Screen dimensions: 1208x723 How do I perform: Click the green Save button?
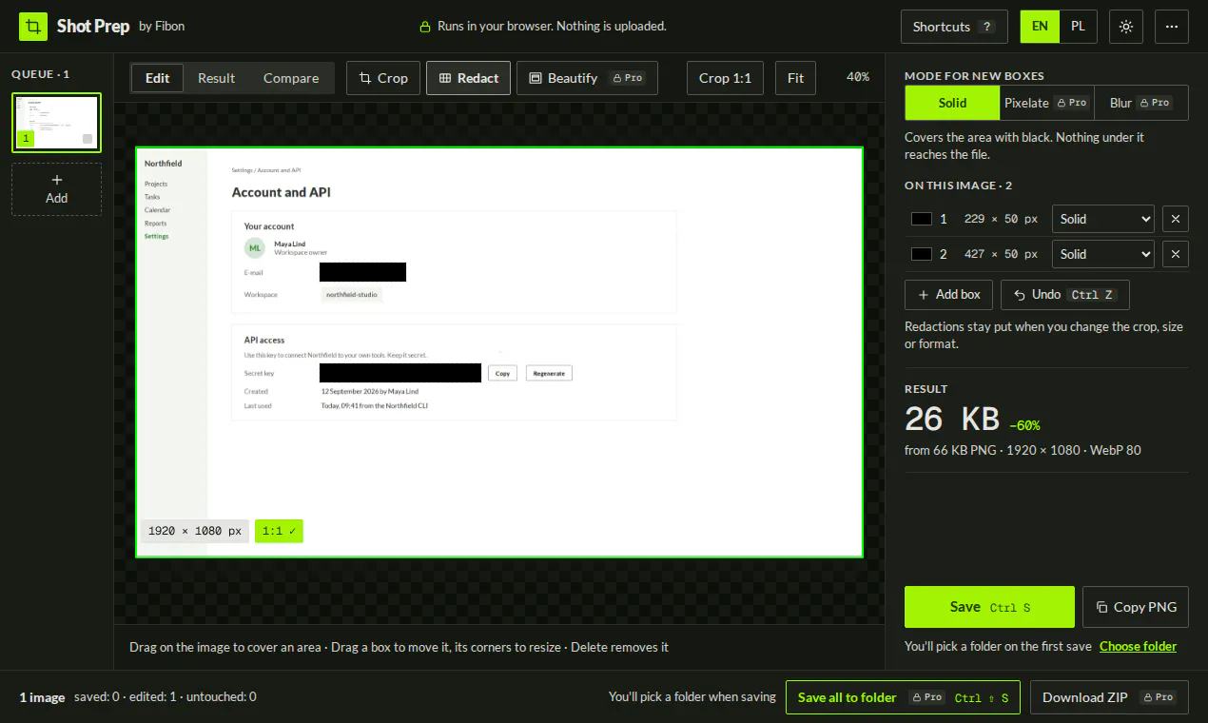pos(989,607)
